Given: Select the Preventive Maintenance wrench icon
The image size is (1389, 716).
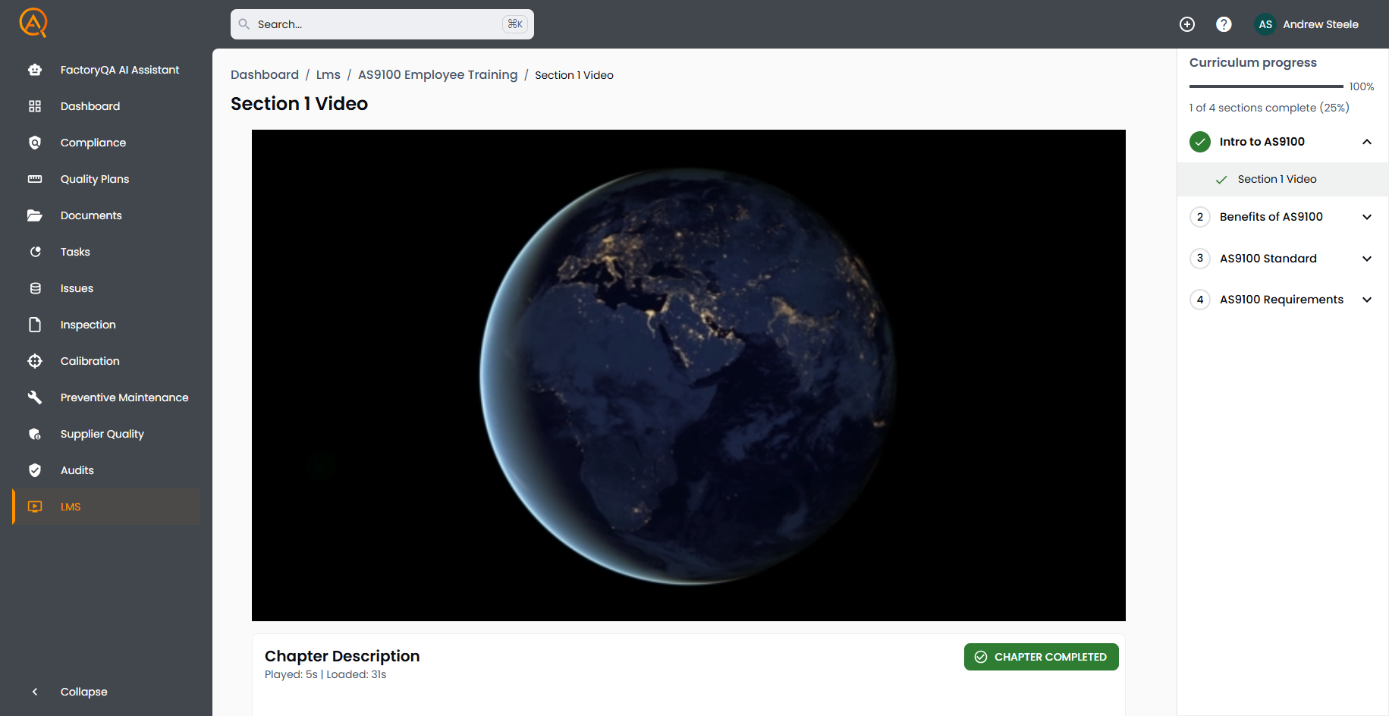Looking at the screenshot, I should pyautogui.click(x=35, y=397).
